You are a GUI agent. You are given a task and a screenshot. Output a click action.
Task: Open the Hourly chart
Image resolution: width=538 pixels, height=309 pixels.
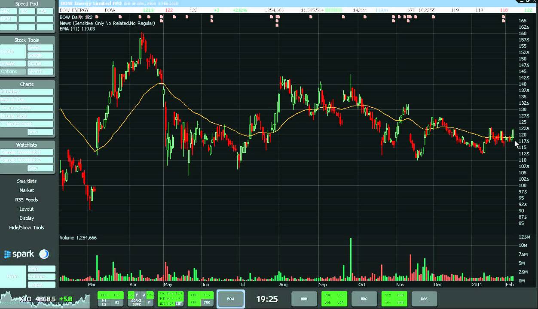[27, 116]
